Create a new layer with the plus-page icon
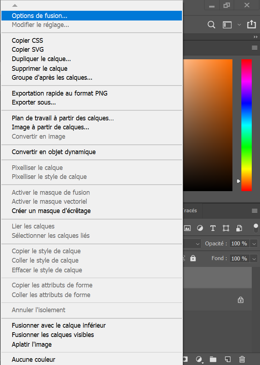 [x=228, y=359]
